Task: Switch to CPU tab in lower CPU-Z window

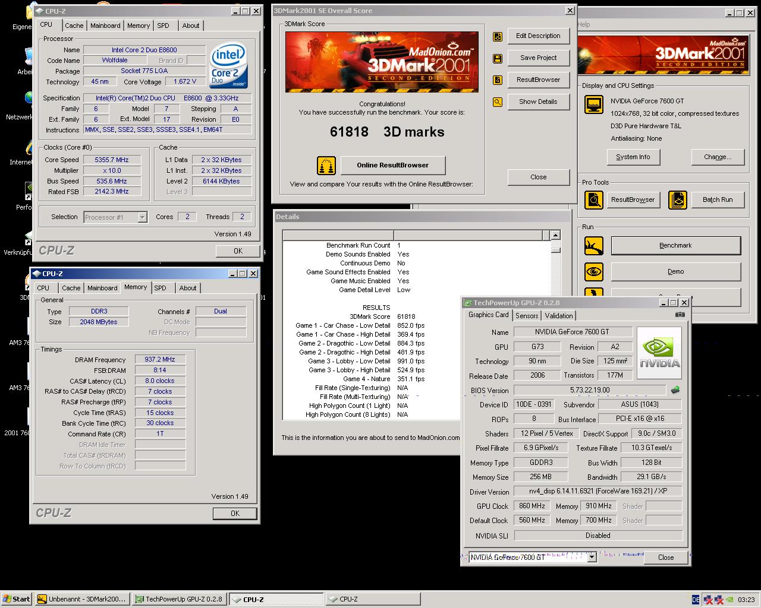Action: coord(43,288)
